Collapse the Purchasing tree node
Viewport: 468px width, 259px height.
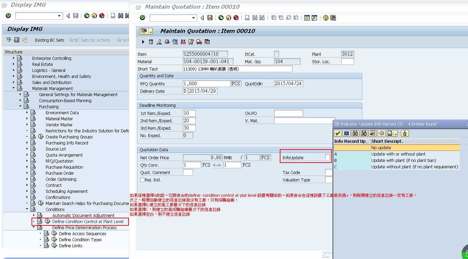click(x=20, y=106)
